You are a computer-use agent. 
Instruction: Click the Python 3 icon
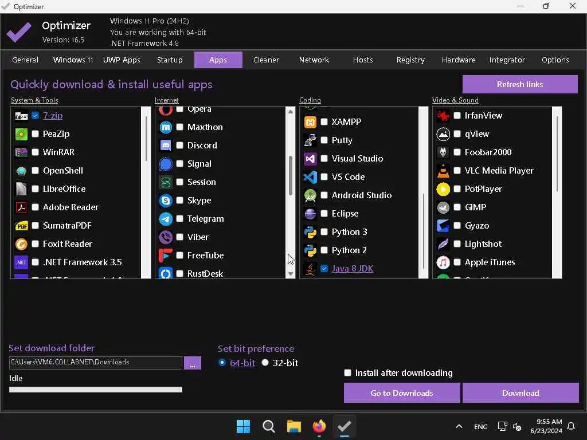(310, 232)
